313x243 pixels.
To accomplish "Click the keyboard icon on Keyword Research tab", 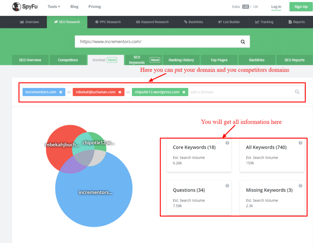I will [x=138, y=22].
